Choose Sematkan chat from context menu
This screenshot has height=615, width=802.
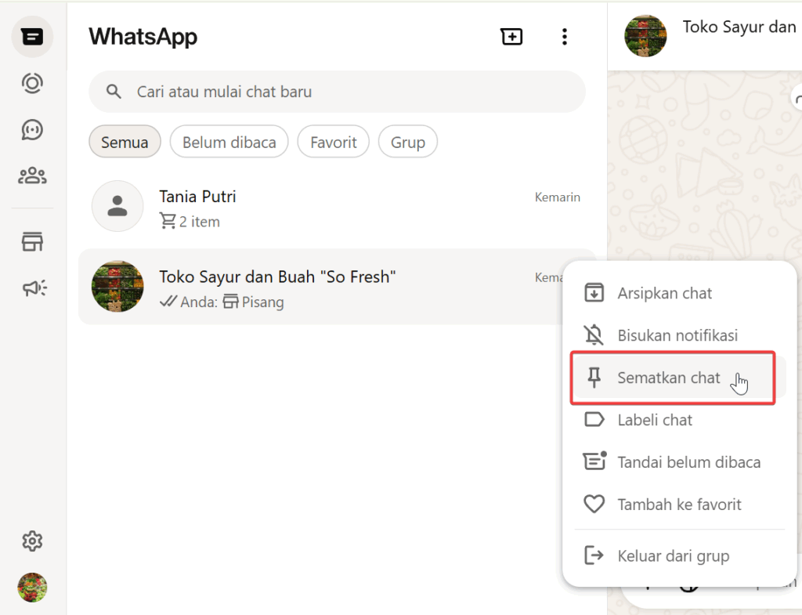pyautogui.click(x=668, y=378)
